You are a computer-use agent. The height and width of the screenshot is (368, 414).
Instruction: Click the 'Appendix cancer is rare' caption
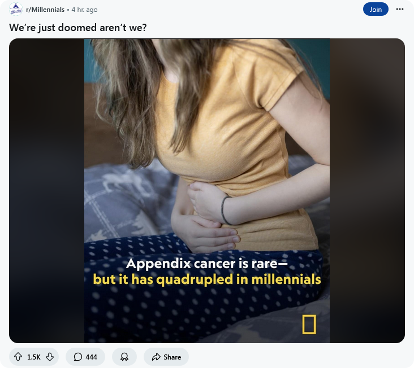[x=207, y=264]
